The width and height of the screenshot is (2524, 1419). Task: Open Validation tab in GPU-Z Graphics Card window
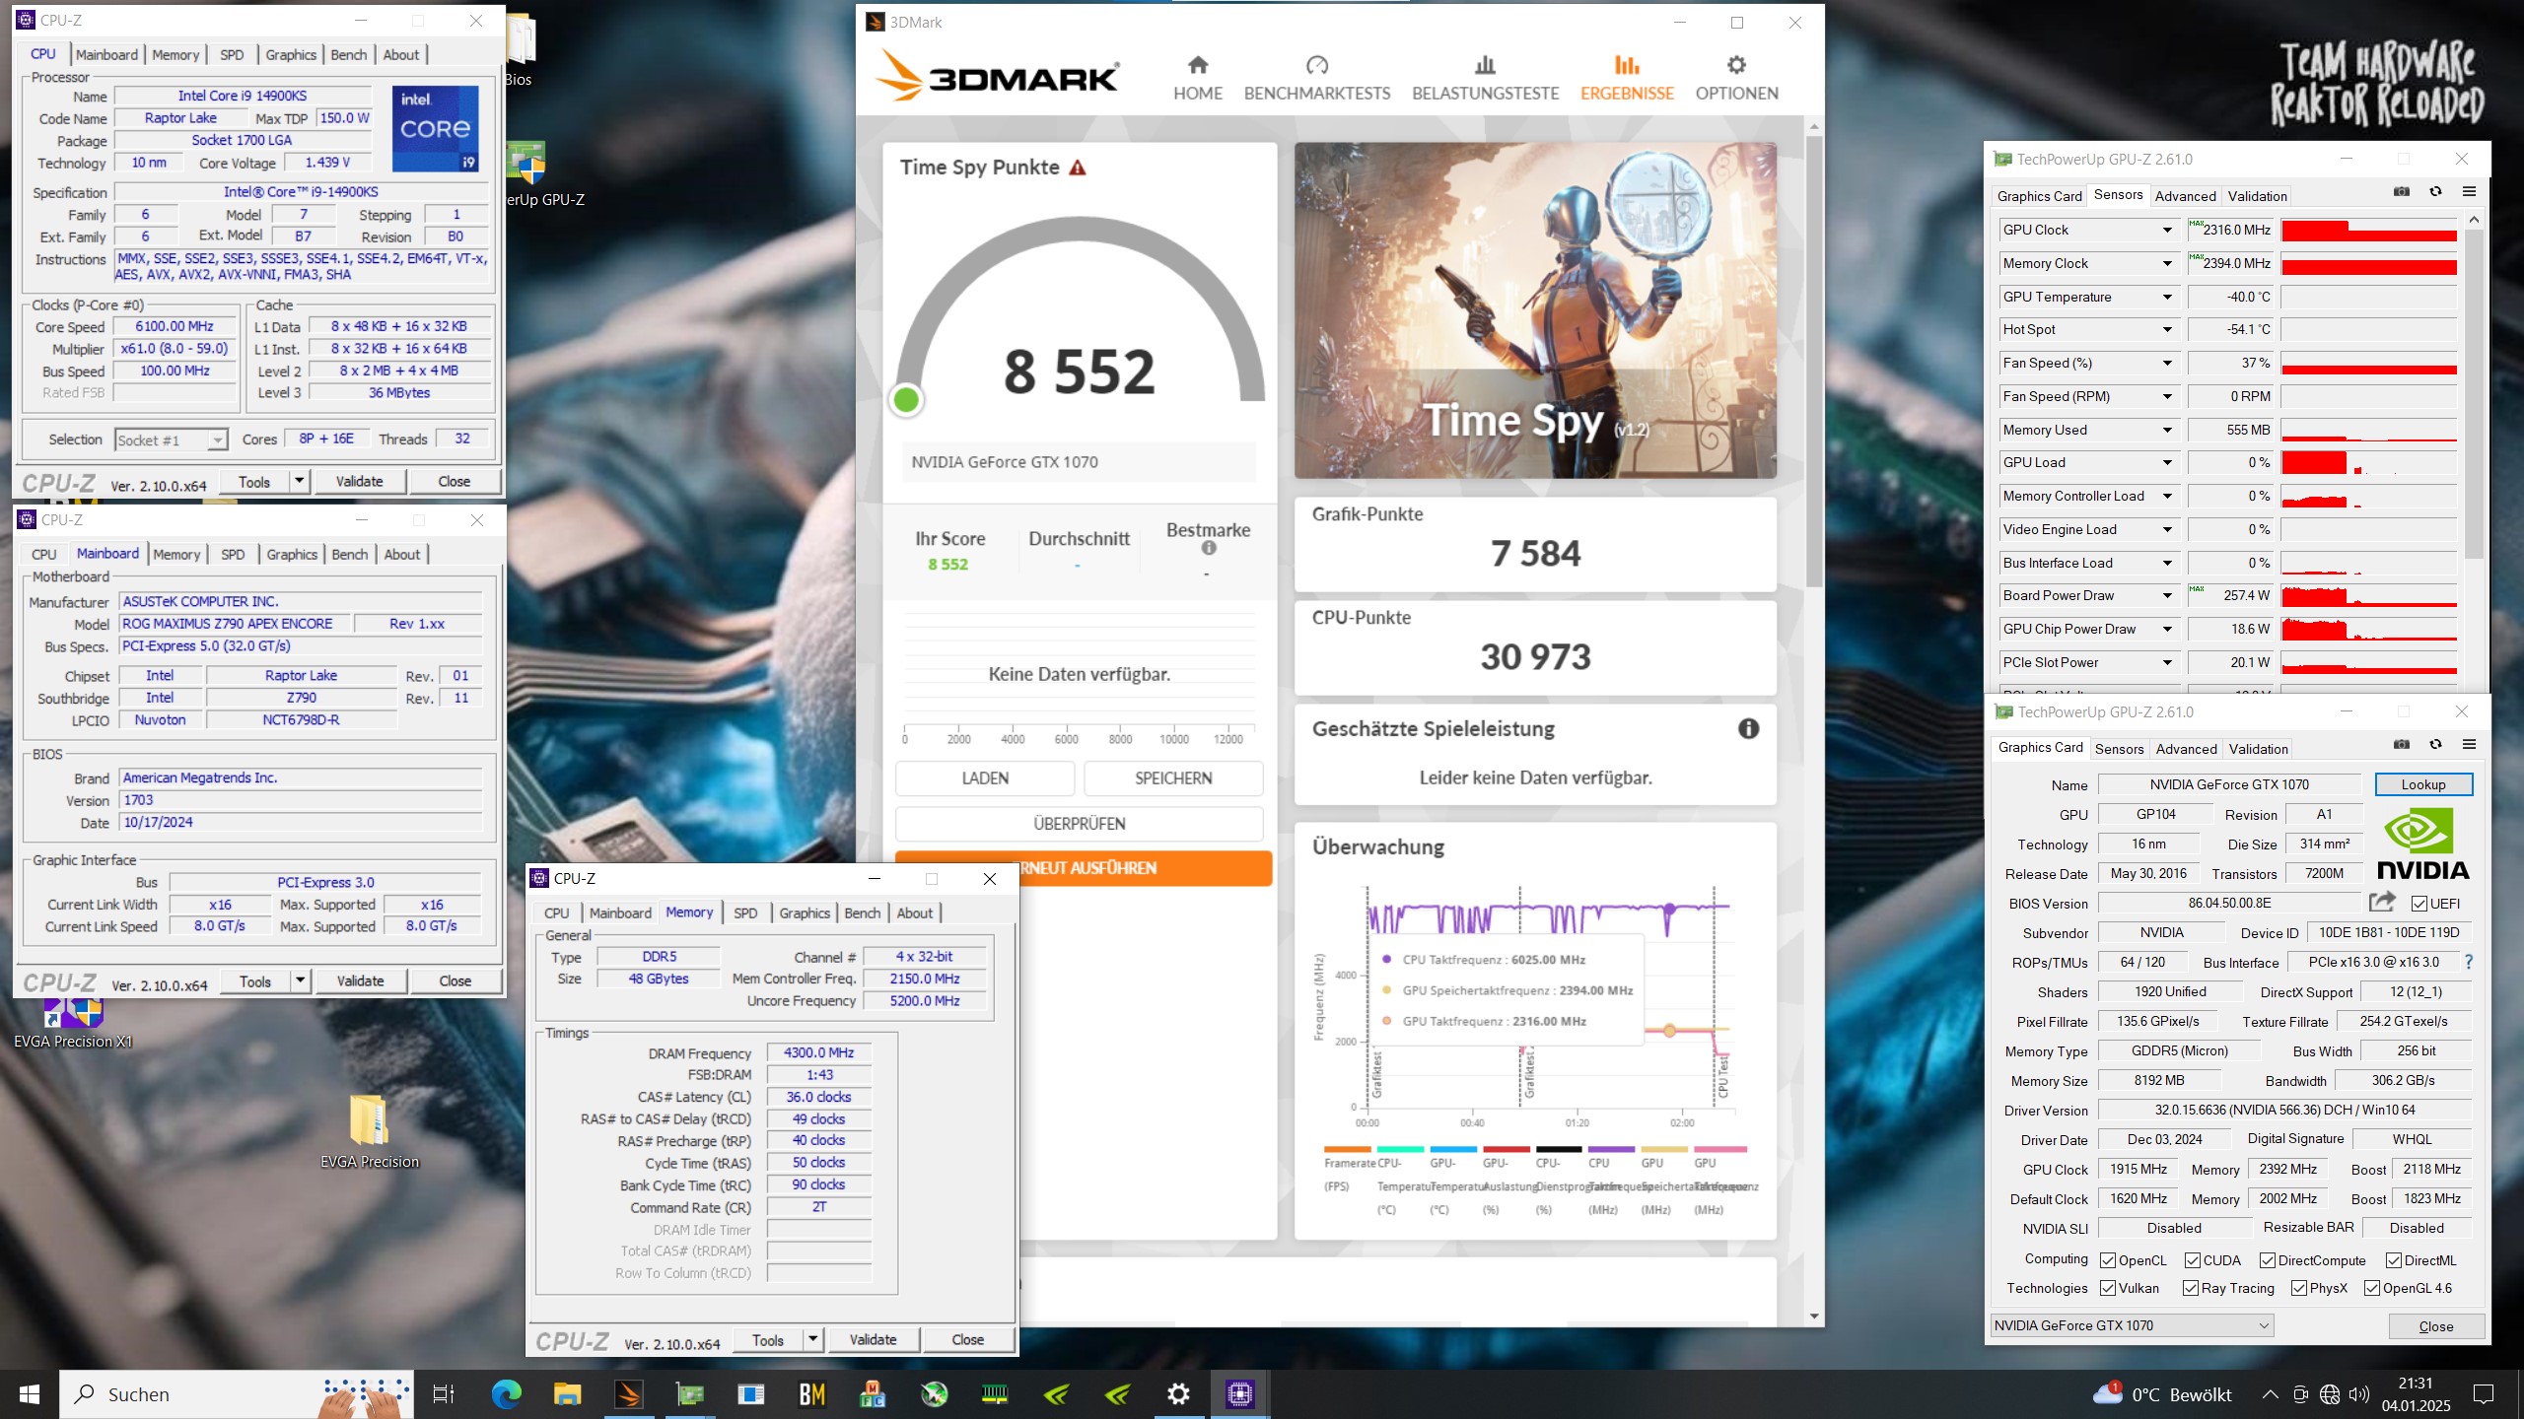[2258, 749]
